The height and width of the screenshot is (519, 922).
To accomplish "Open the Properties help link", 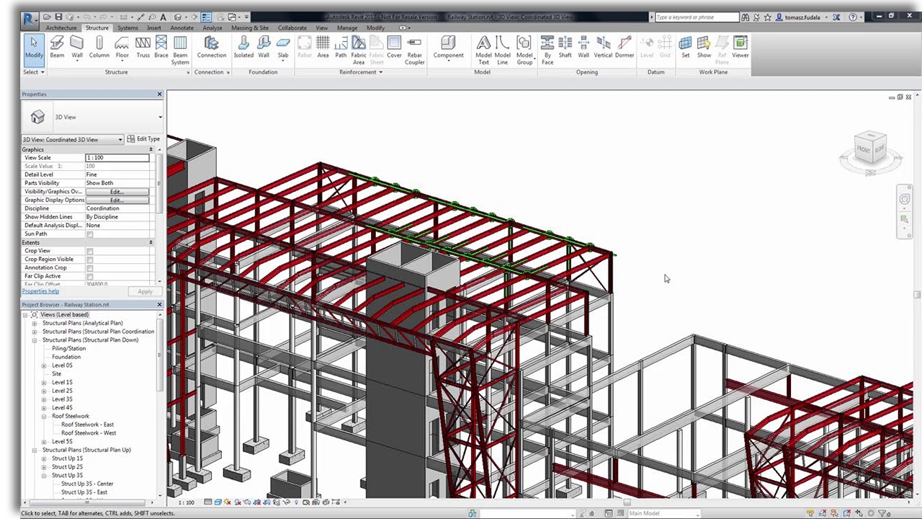I will click(40, 291).
